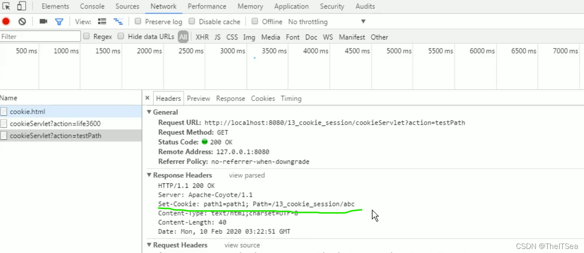Show the Timing detail tab
This screenshot has height=253, width=584.
pyautogui.click(x=291, y=98)
